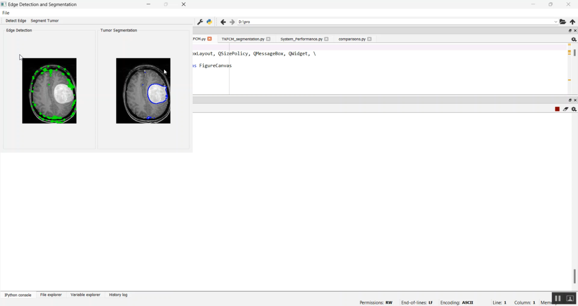Undock the editor pane

click(x=570, y=30)
